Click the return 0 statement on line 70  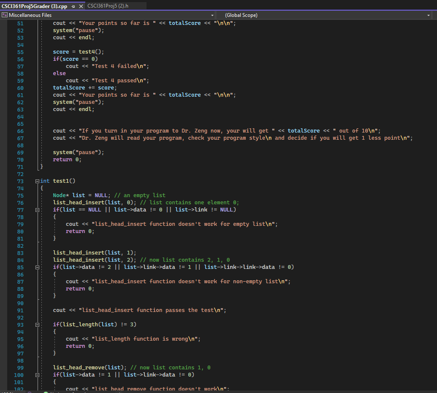62,159
